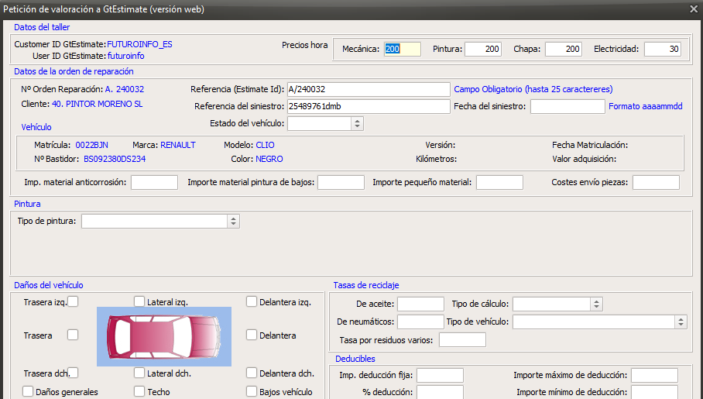Tick the Lateral izq. checkbox

pos(139,301)
